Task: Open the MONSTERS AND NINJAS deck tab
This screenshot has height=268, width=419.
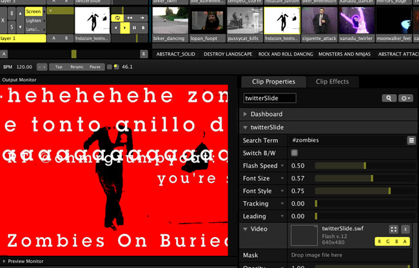Action: pos(344,54)
